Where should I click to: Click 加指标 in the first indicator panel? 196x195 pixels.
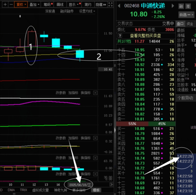(x=73, y=93)
